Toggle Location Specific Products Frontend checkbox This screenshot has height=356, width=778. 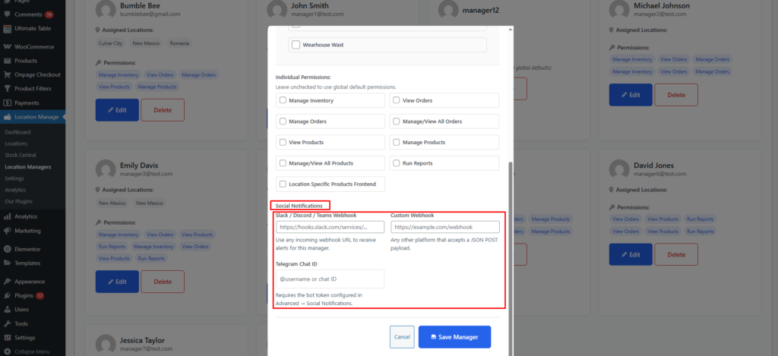[x=283, y=184]
